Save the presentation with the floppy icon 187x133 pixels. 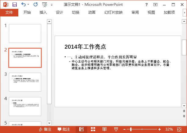(15, 5)
